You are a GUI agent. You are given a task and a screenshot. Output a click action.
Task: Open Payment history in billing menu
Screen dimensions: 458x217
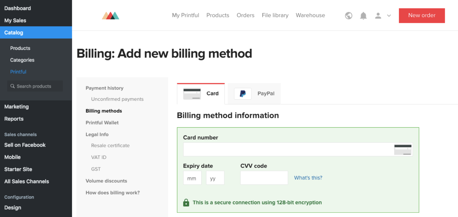tap(104, 88)
